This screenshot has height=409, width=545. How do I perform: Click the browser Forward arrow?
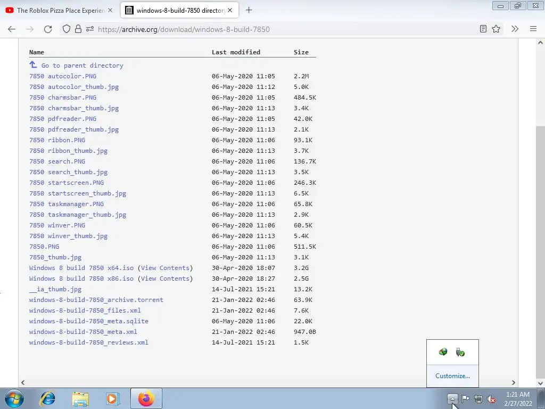click(x=30, y=29)
